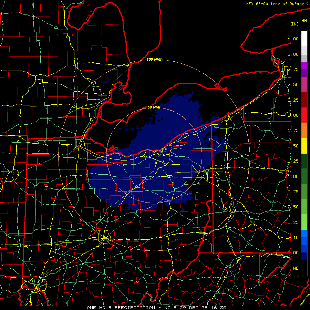This screenshot has width=310, height=310.
Task: Select the dark red legend swatch
Action: tap(304, 100)
